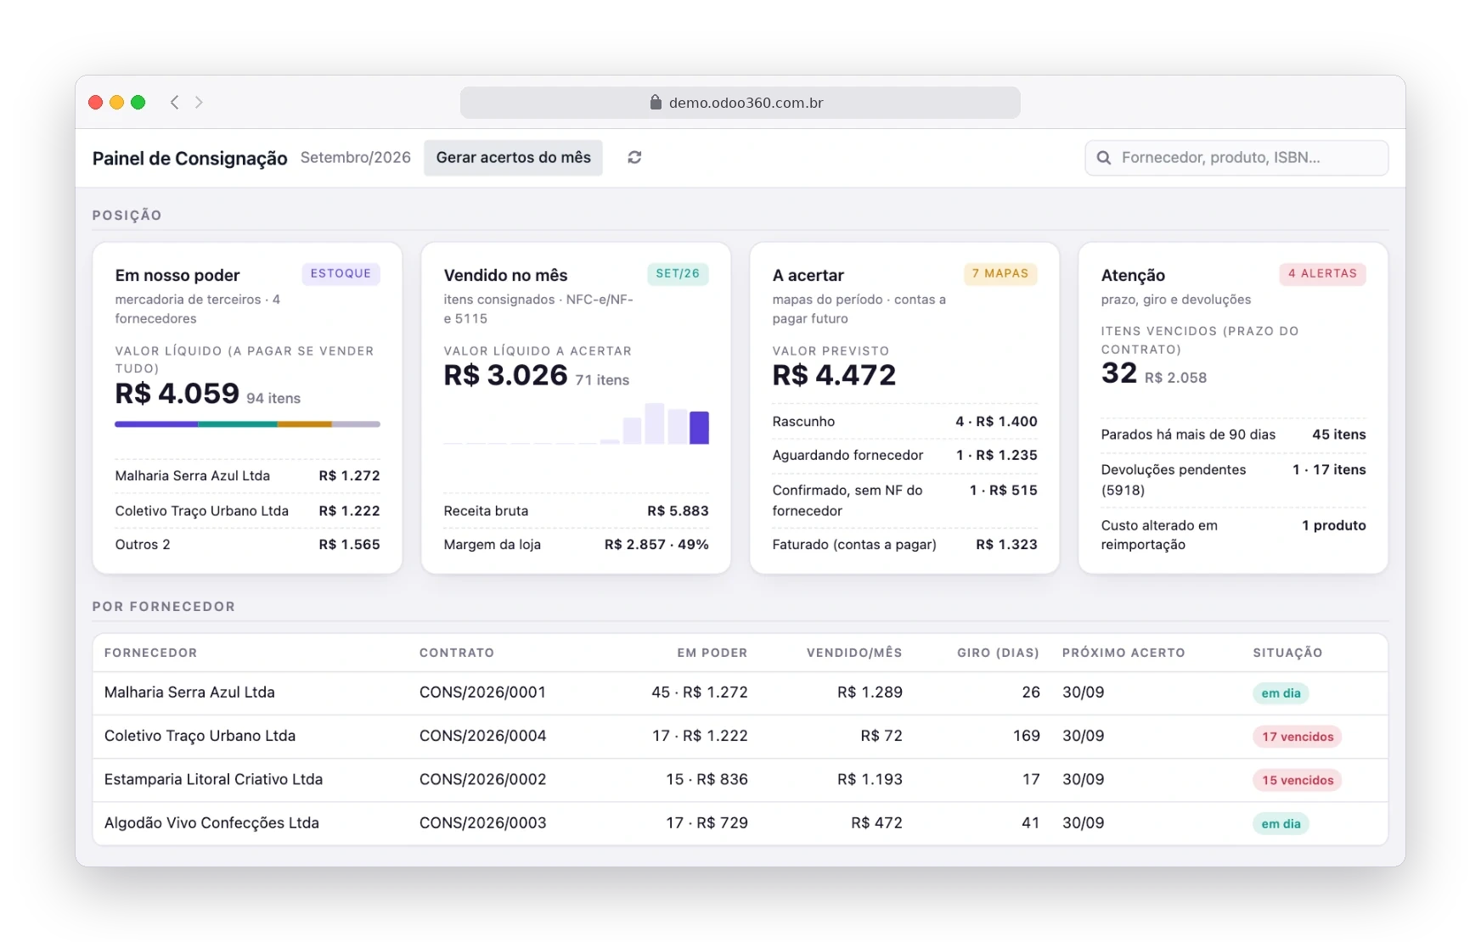Click the demo.odoo360.com.br address bar
This screenshot has width=1481, height=942.
point(740,103)
